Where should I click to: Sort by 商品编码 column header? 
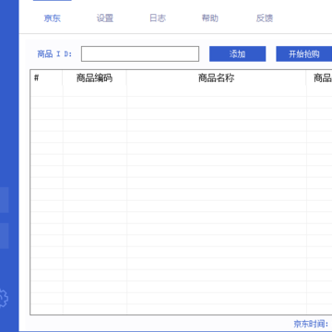[94, 77]
